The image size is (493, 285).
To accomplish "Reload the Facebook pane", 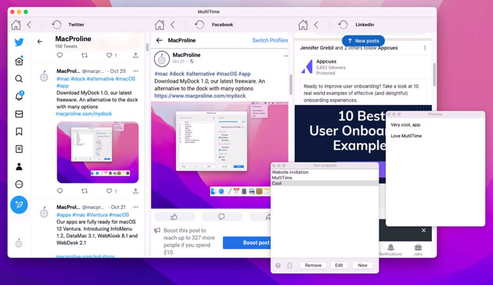I will (x=199, y=25).
